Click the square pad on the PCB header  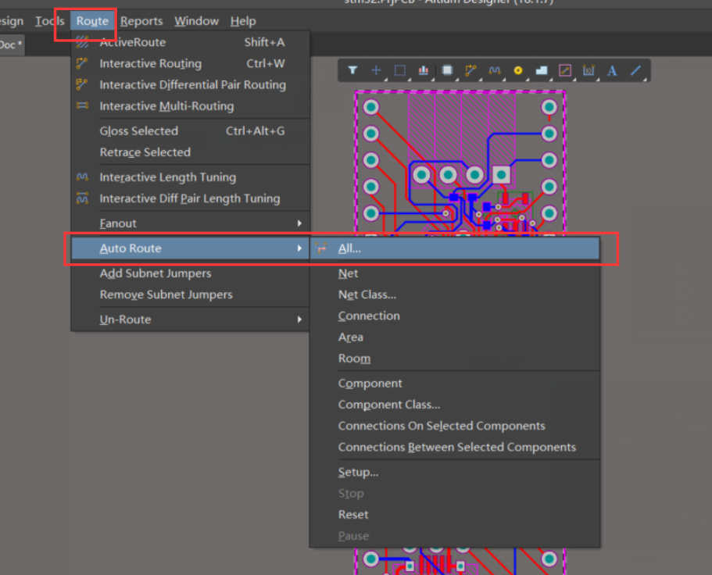(501, 175)
